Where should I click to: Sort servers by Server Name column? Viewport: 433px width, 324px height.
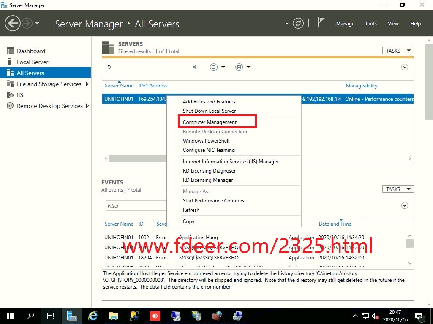[119, 86]
